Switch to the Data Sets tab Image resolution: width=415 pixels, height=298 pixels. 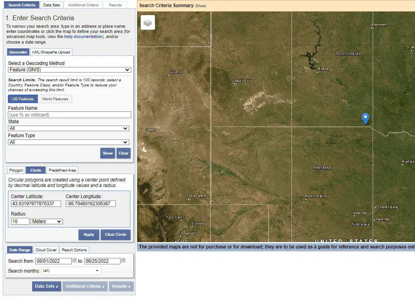coord(52,5)
